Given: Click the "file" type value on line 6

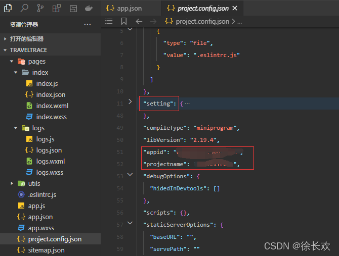Looking at the screenshot, I should click(200, 43).
